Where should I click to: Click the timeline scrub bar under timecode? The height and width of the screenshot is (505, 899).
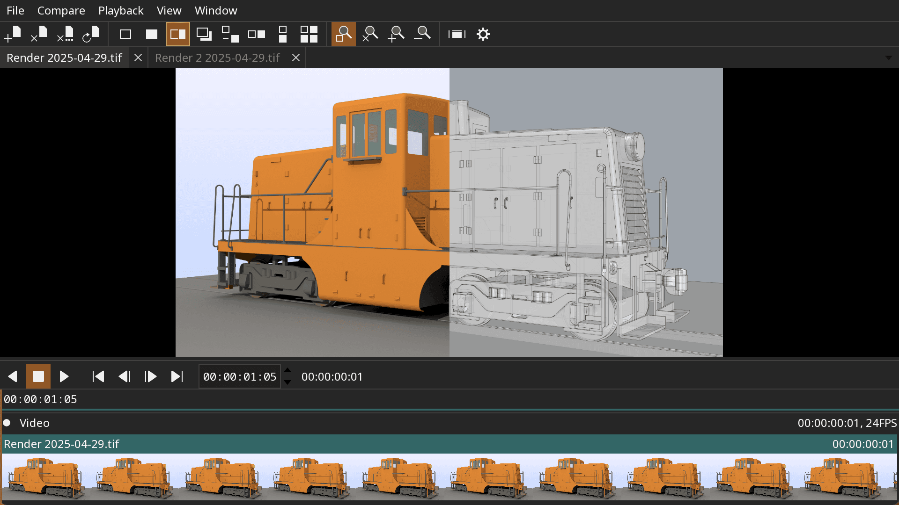[449, 410]
